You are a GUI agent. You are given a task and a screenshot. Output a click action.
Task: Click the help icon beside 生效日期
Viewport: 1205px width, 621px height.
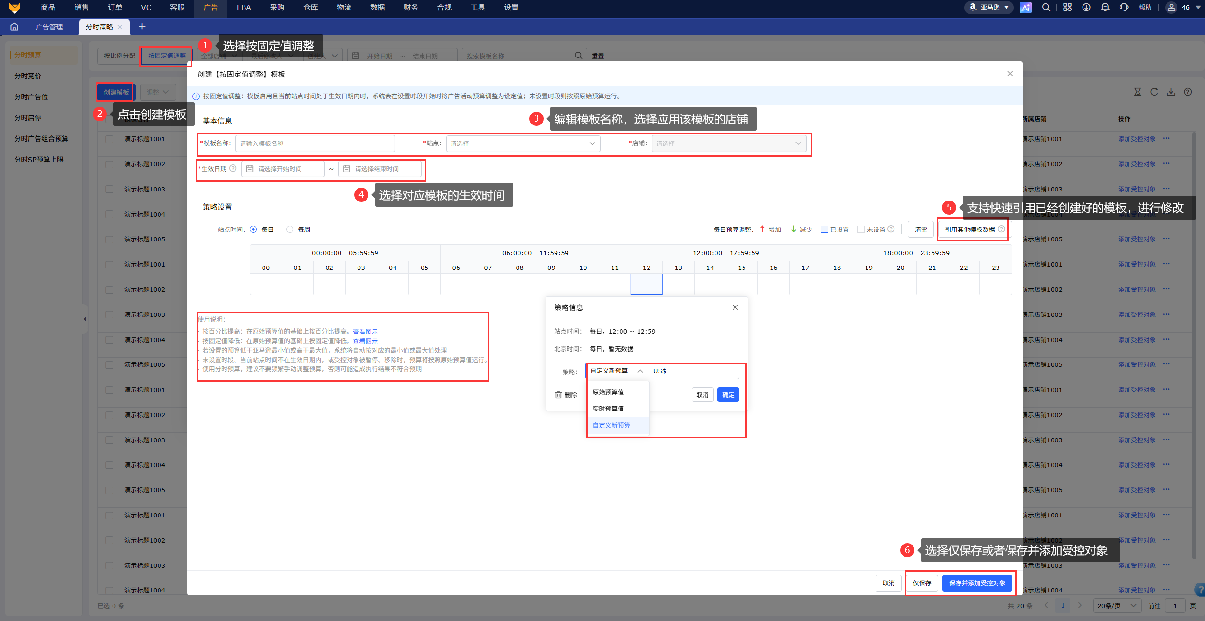tap(233, 168)
